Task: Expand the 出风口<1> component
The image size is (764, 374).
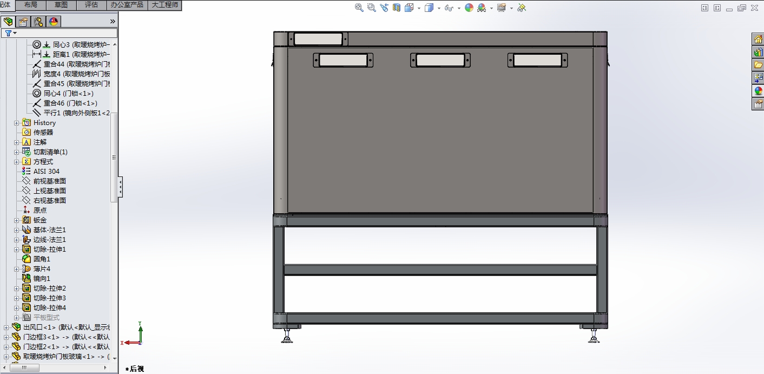Action: [6, 327]
